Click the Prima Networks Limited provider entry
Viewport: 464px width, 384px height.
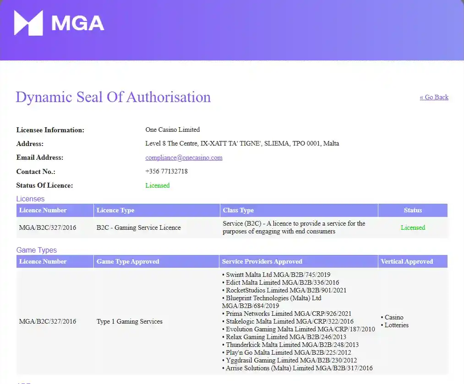287,314
